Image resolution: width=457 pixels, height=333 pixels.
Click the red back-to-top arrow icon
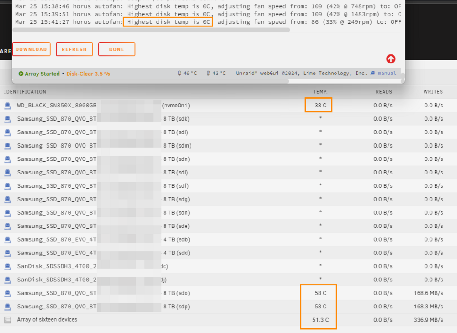(x=391, y=59)
